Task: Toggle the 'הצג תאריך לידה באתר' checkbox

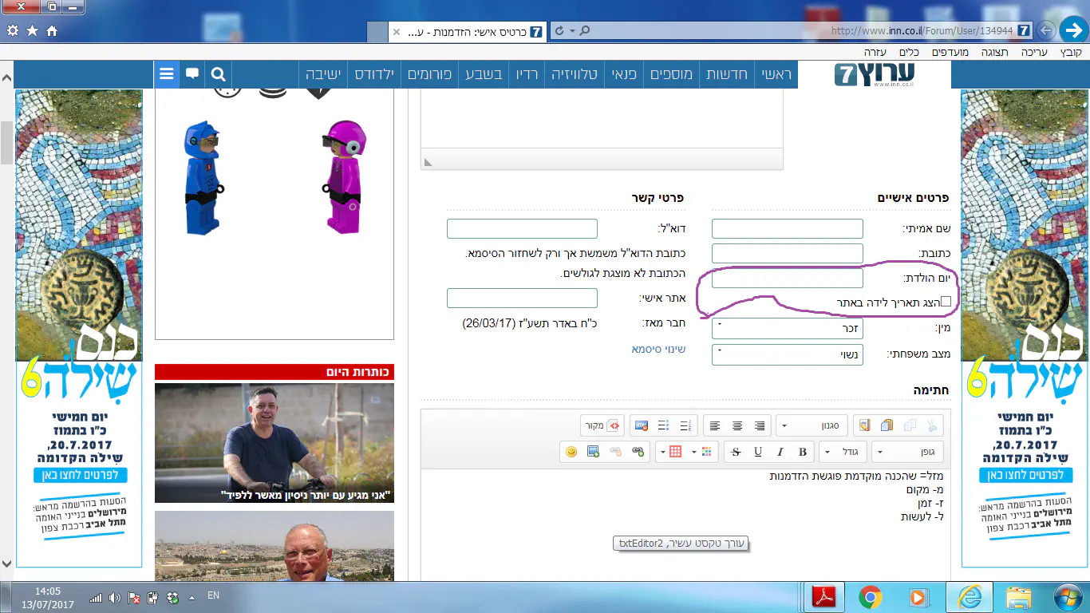Action: pyautogui.click(x=946, y=302)
